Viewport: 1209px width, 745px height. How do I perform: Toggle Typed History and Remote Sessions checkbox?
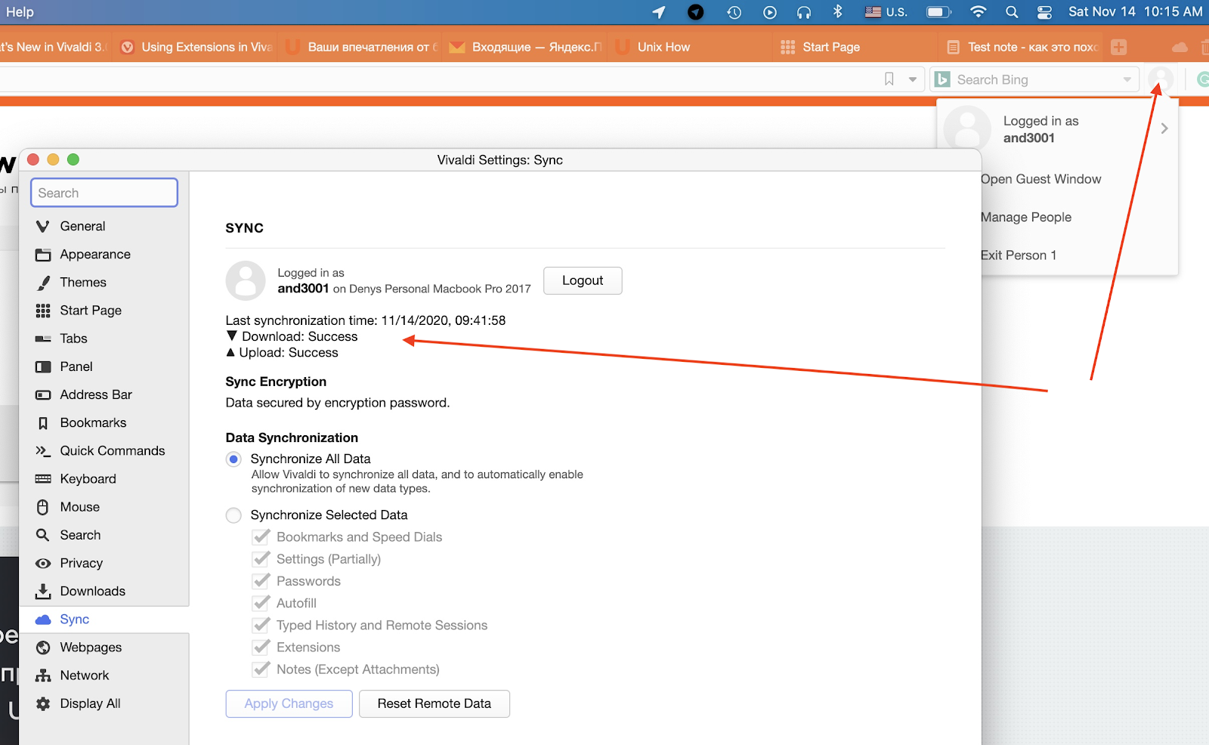coord(261,625)
